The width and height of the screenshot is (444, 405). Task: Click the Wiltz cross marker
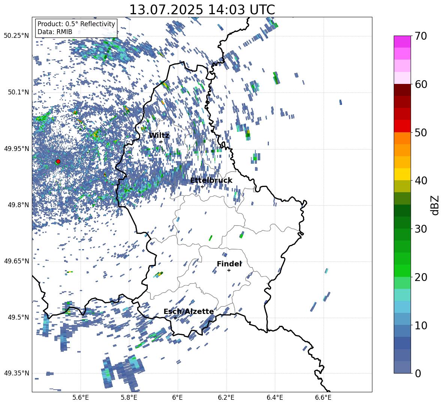pos(161,142)
